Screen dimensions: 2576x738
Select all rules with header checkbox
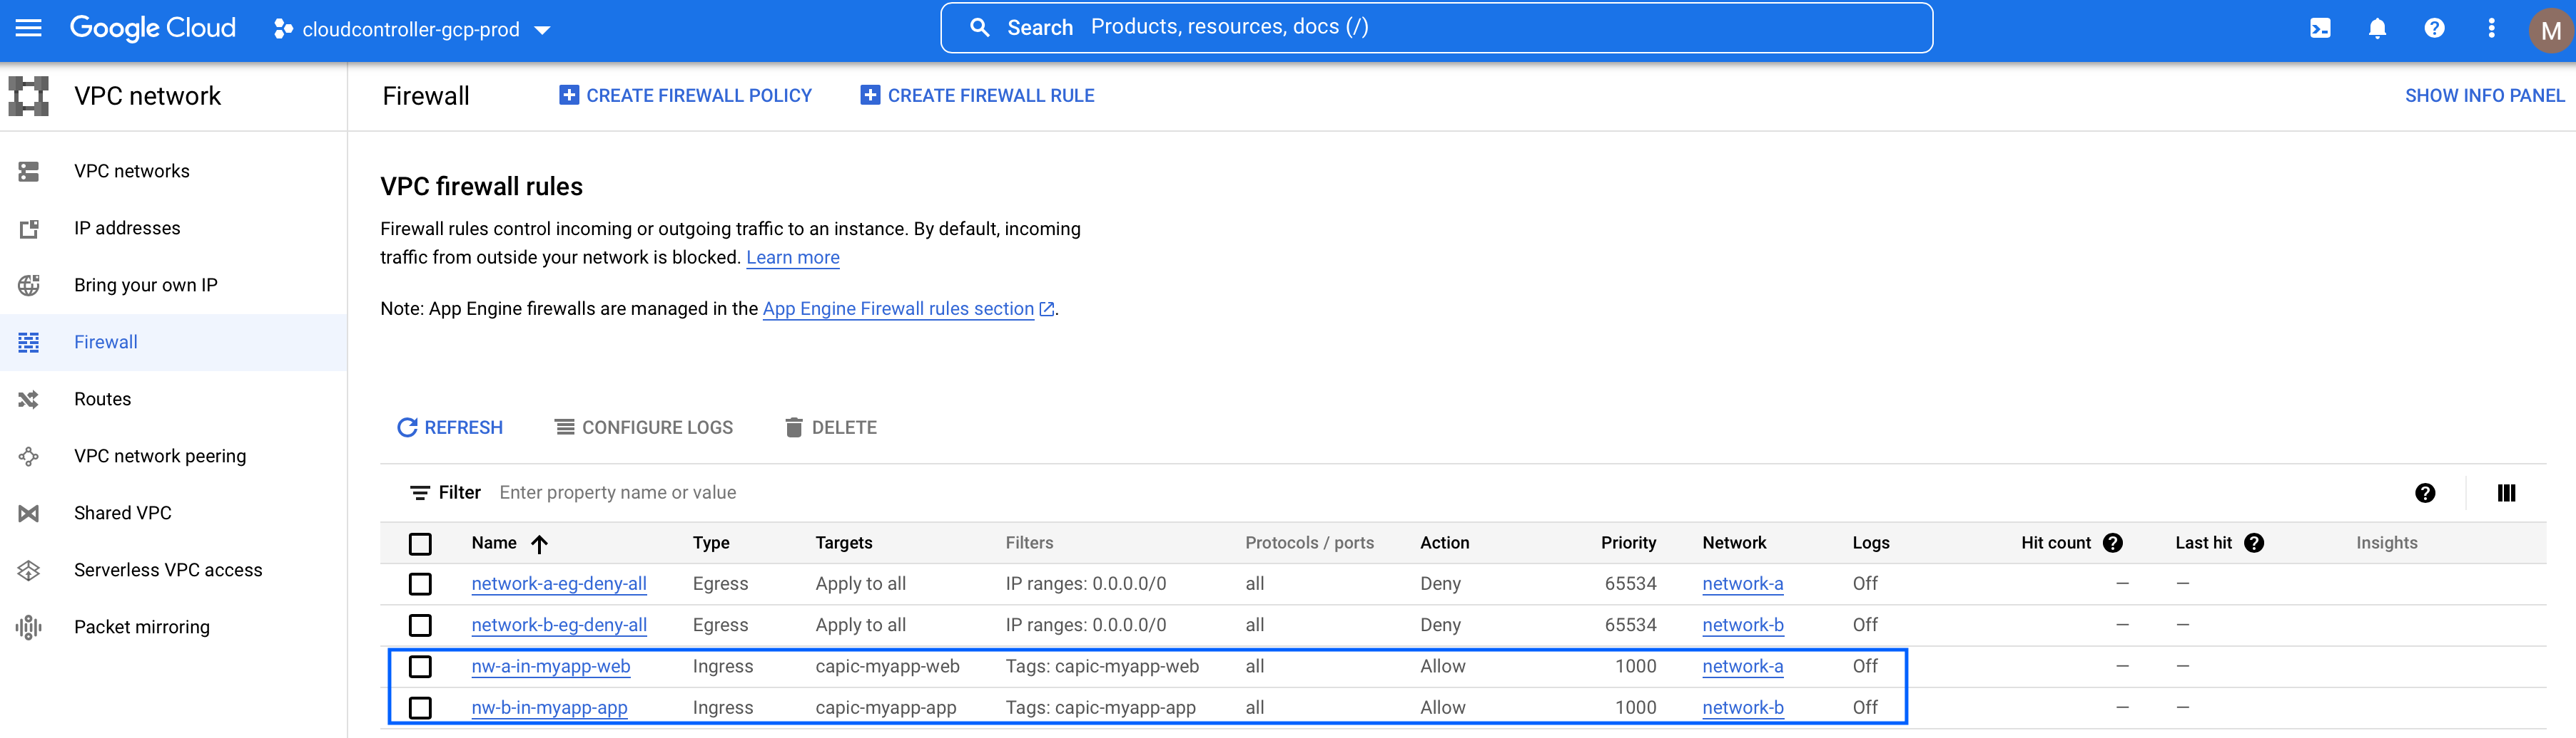[x=420, y=544]
